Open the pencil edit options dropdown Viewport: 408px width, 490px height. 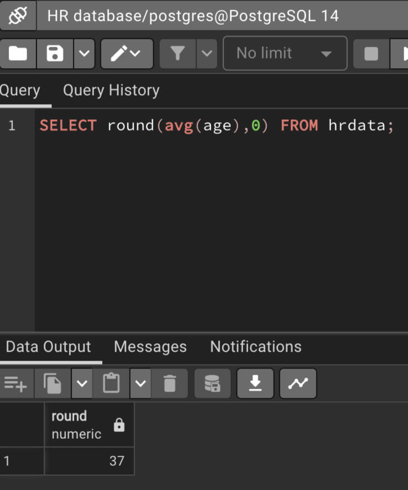tap(127, 53)
